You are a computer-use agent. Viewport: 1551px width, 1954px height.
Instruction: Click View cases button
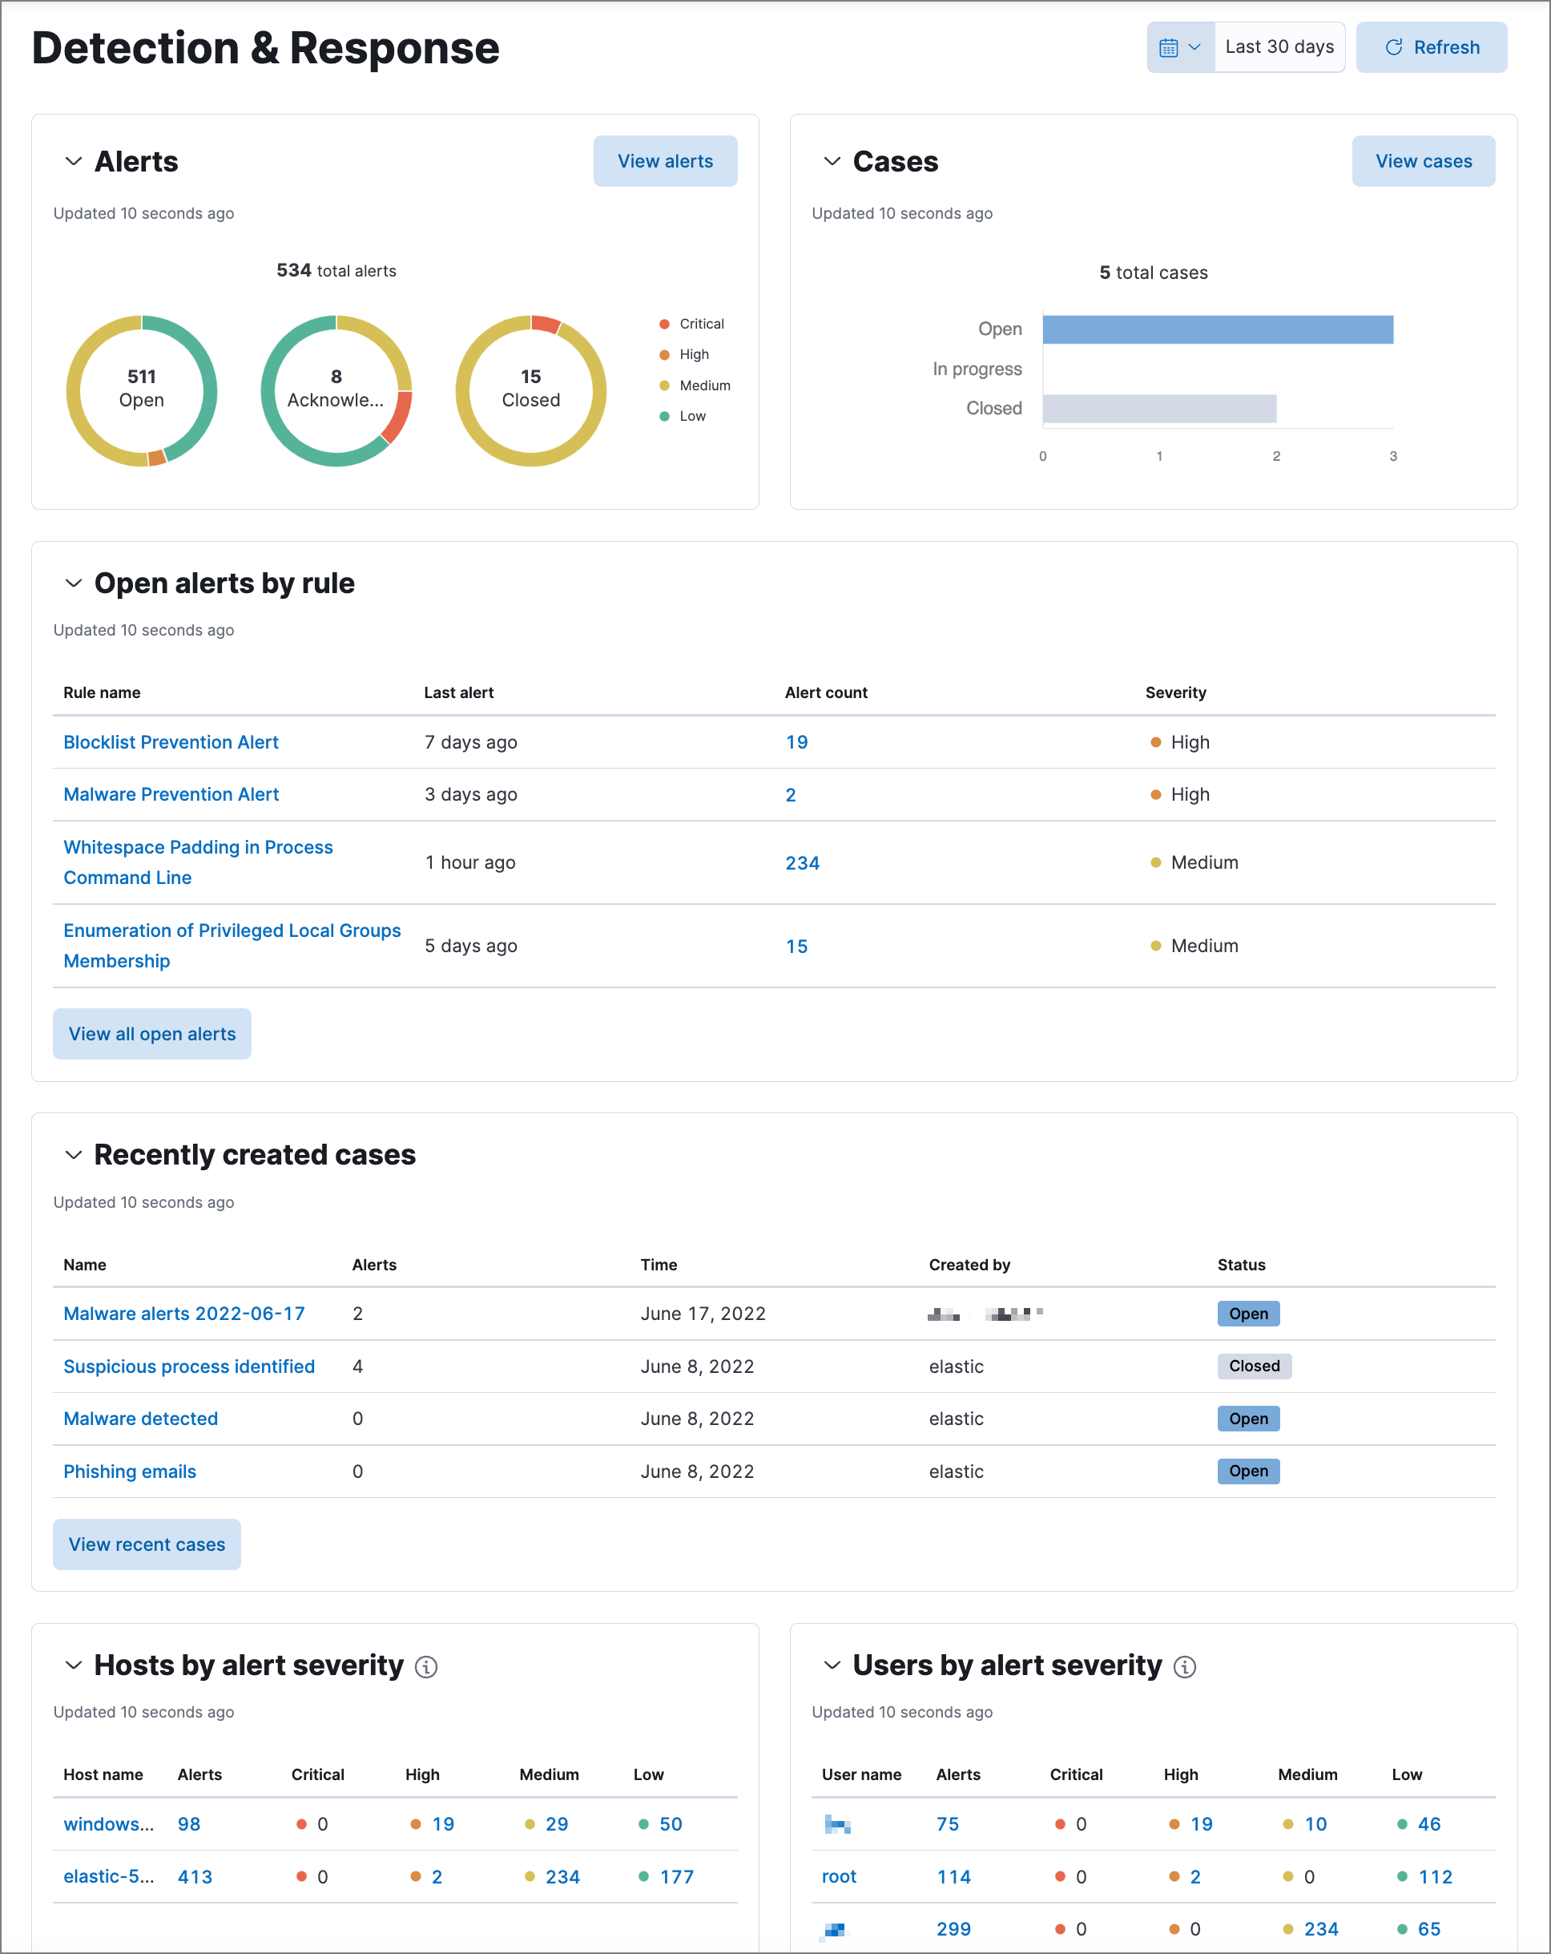click(x=1424, y=160)
